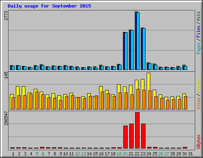Click green weekend day label 20
This screenshot has height=158, width=203.
click(x=125, y=154)
